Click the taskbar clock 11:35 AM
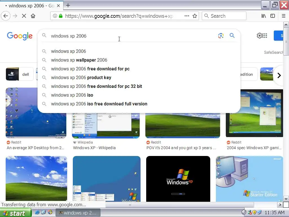 click(x=275, y=212)
